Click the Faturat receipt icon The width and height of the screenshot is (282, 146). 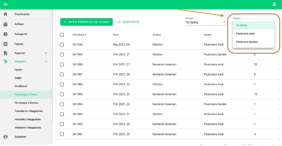pos(5,44)
